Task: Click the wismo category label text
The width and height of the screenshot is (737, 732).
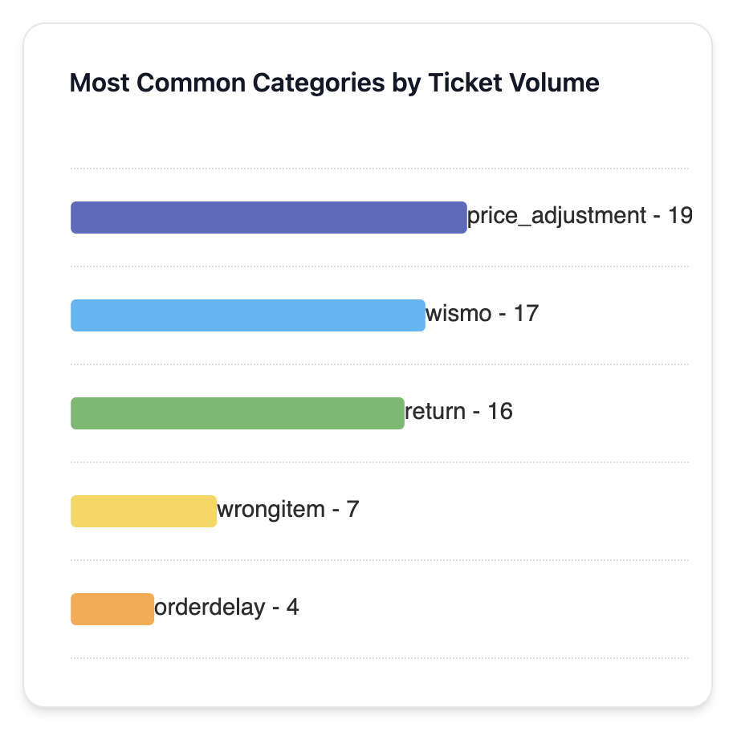Action: pos(458,314)
